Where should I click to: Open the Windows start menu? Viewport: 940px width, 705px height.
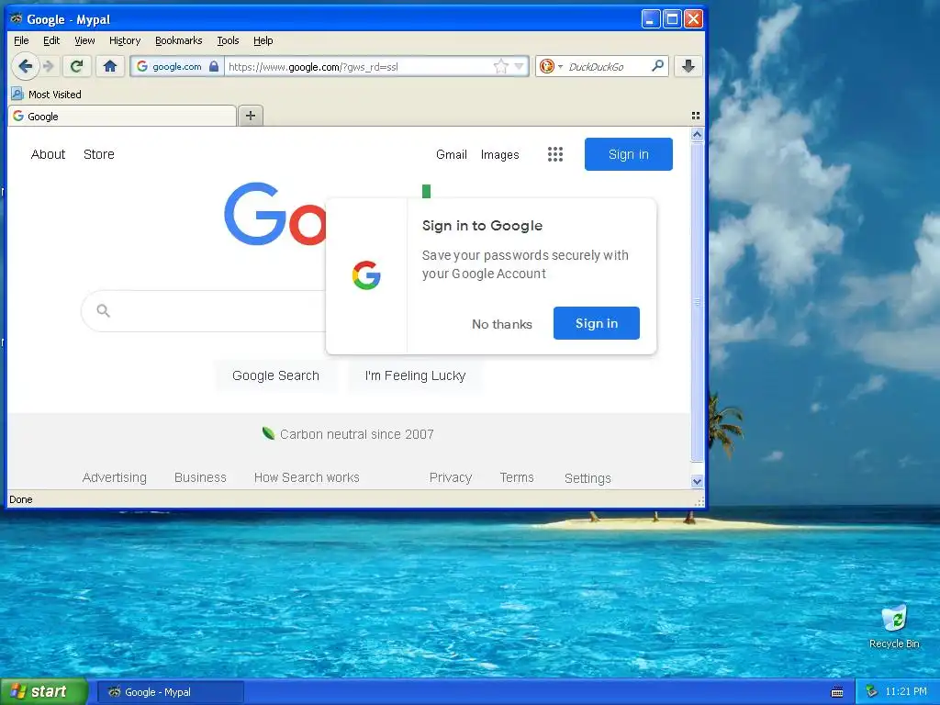point(44,692)
